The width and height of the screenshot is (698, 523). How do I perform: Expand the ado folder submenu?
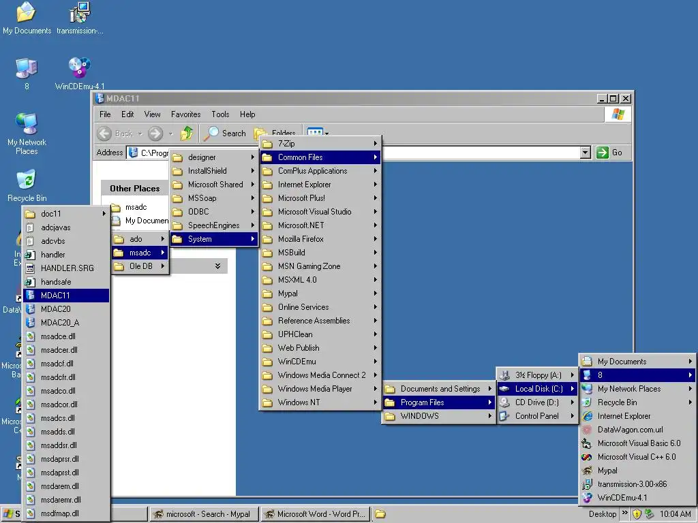coord(140,239)
